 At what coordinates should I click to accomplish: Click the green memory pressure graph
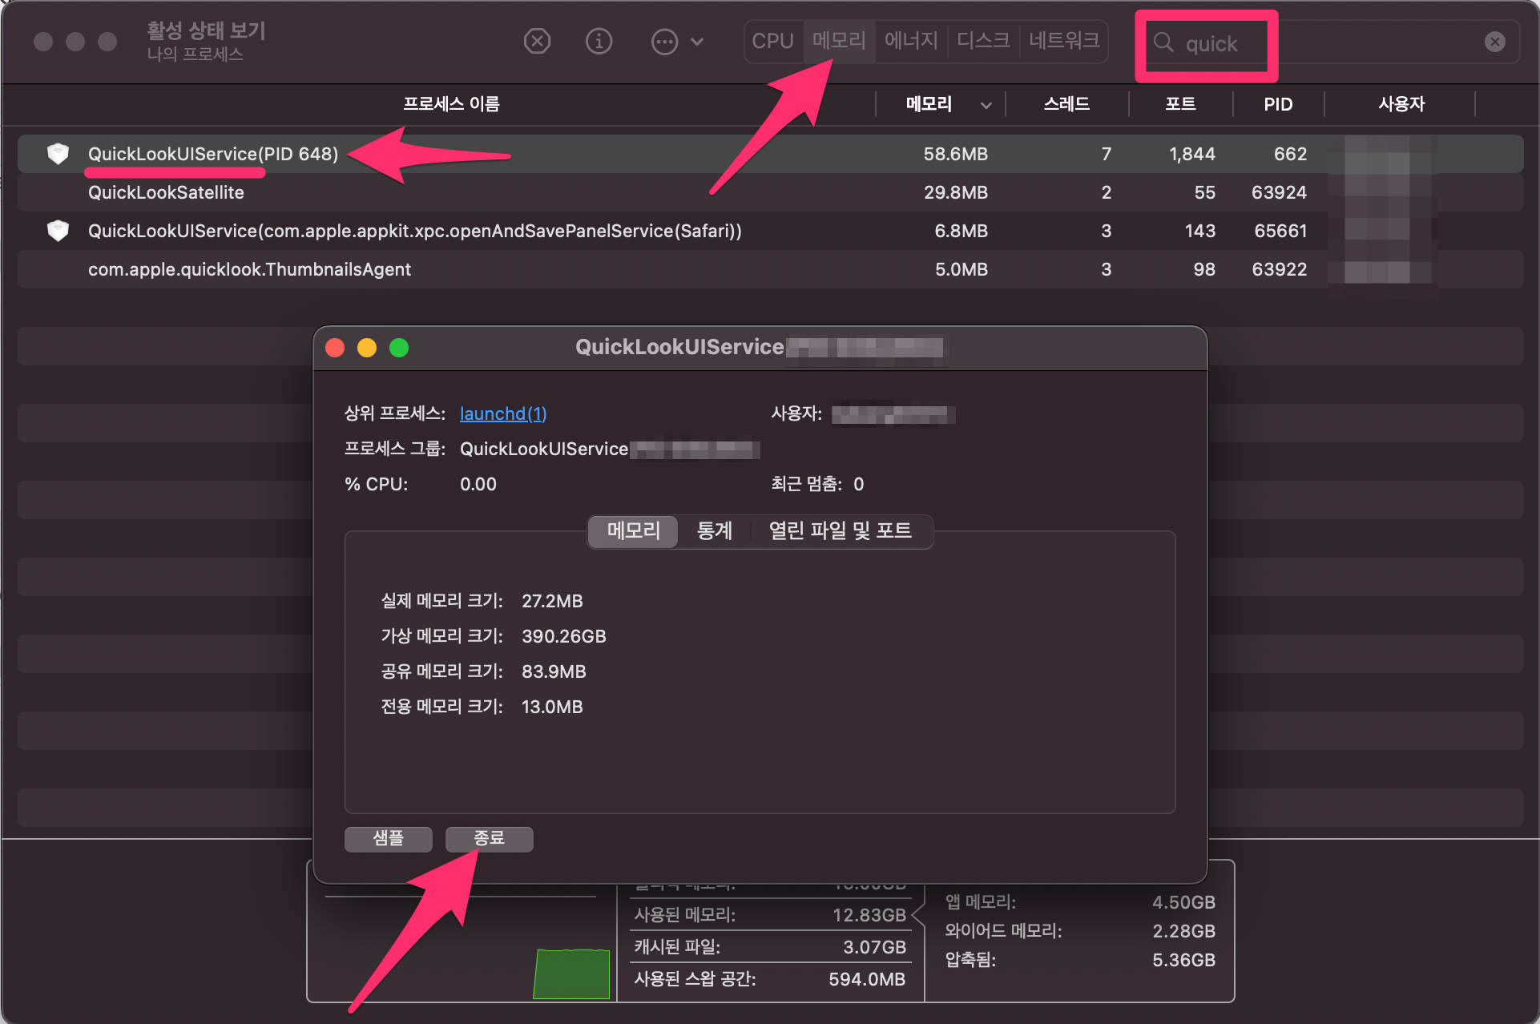coord(571,974)
